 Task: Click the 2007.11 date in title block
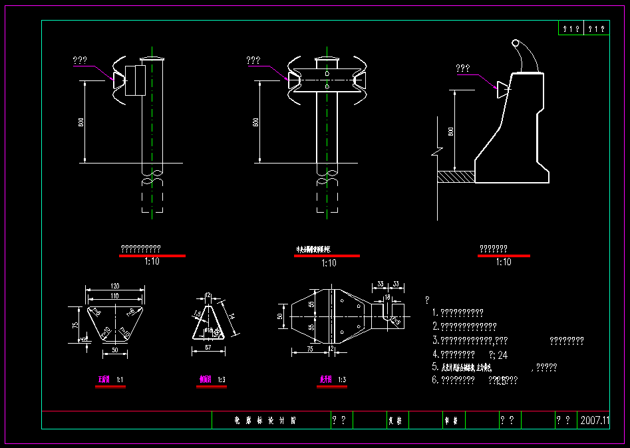pyautogui.click(x=594, y=421)
